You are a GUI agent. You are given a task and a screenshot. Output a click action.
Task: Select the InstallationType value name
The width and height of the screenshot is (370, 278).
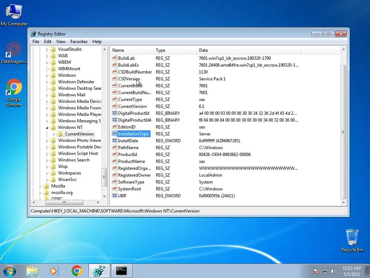[x=133, y=134]
